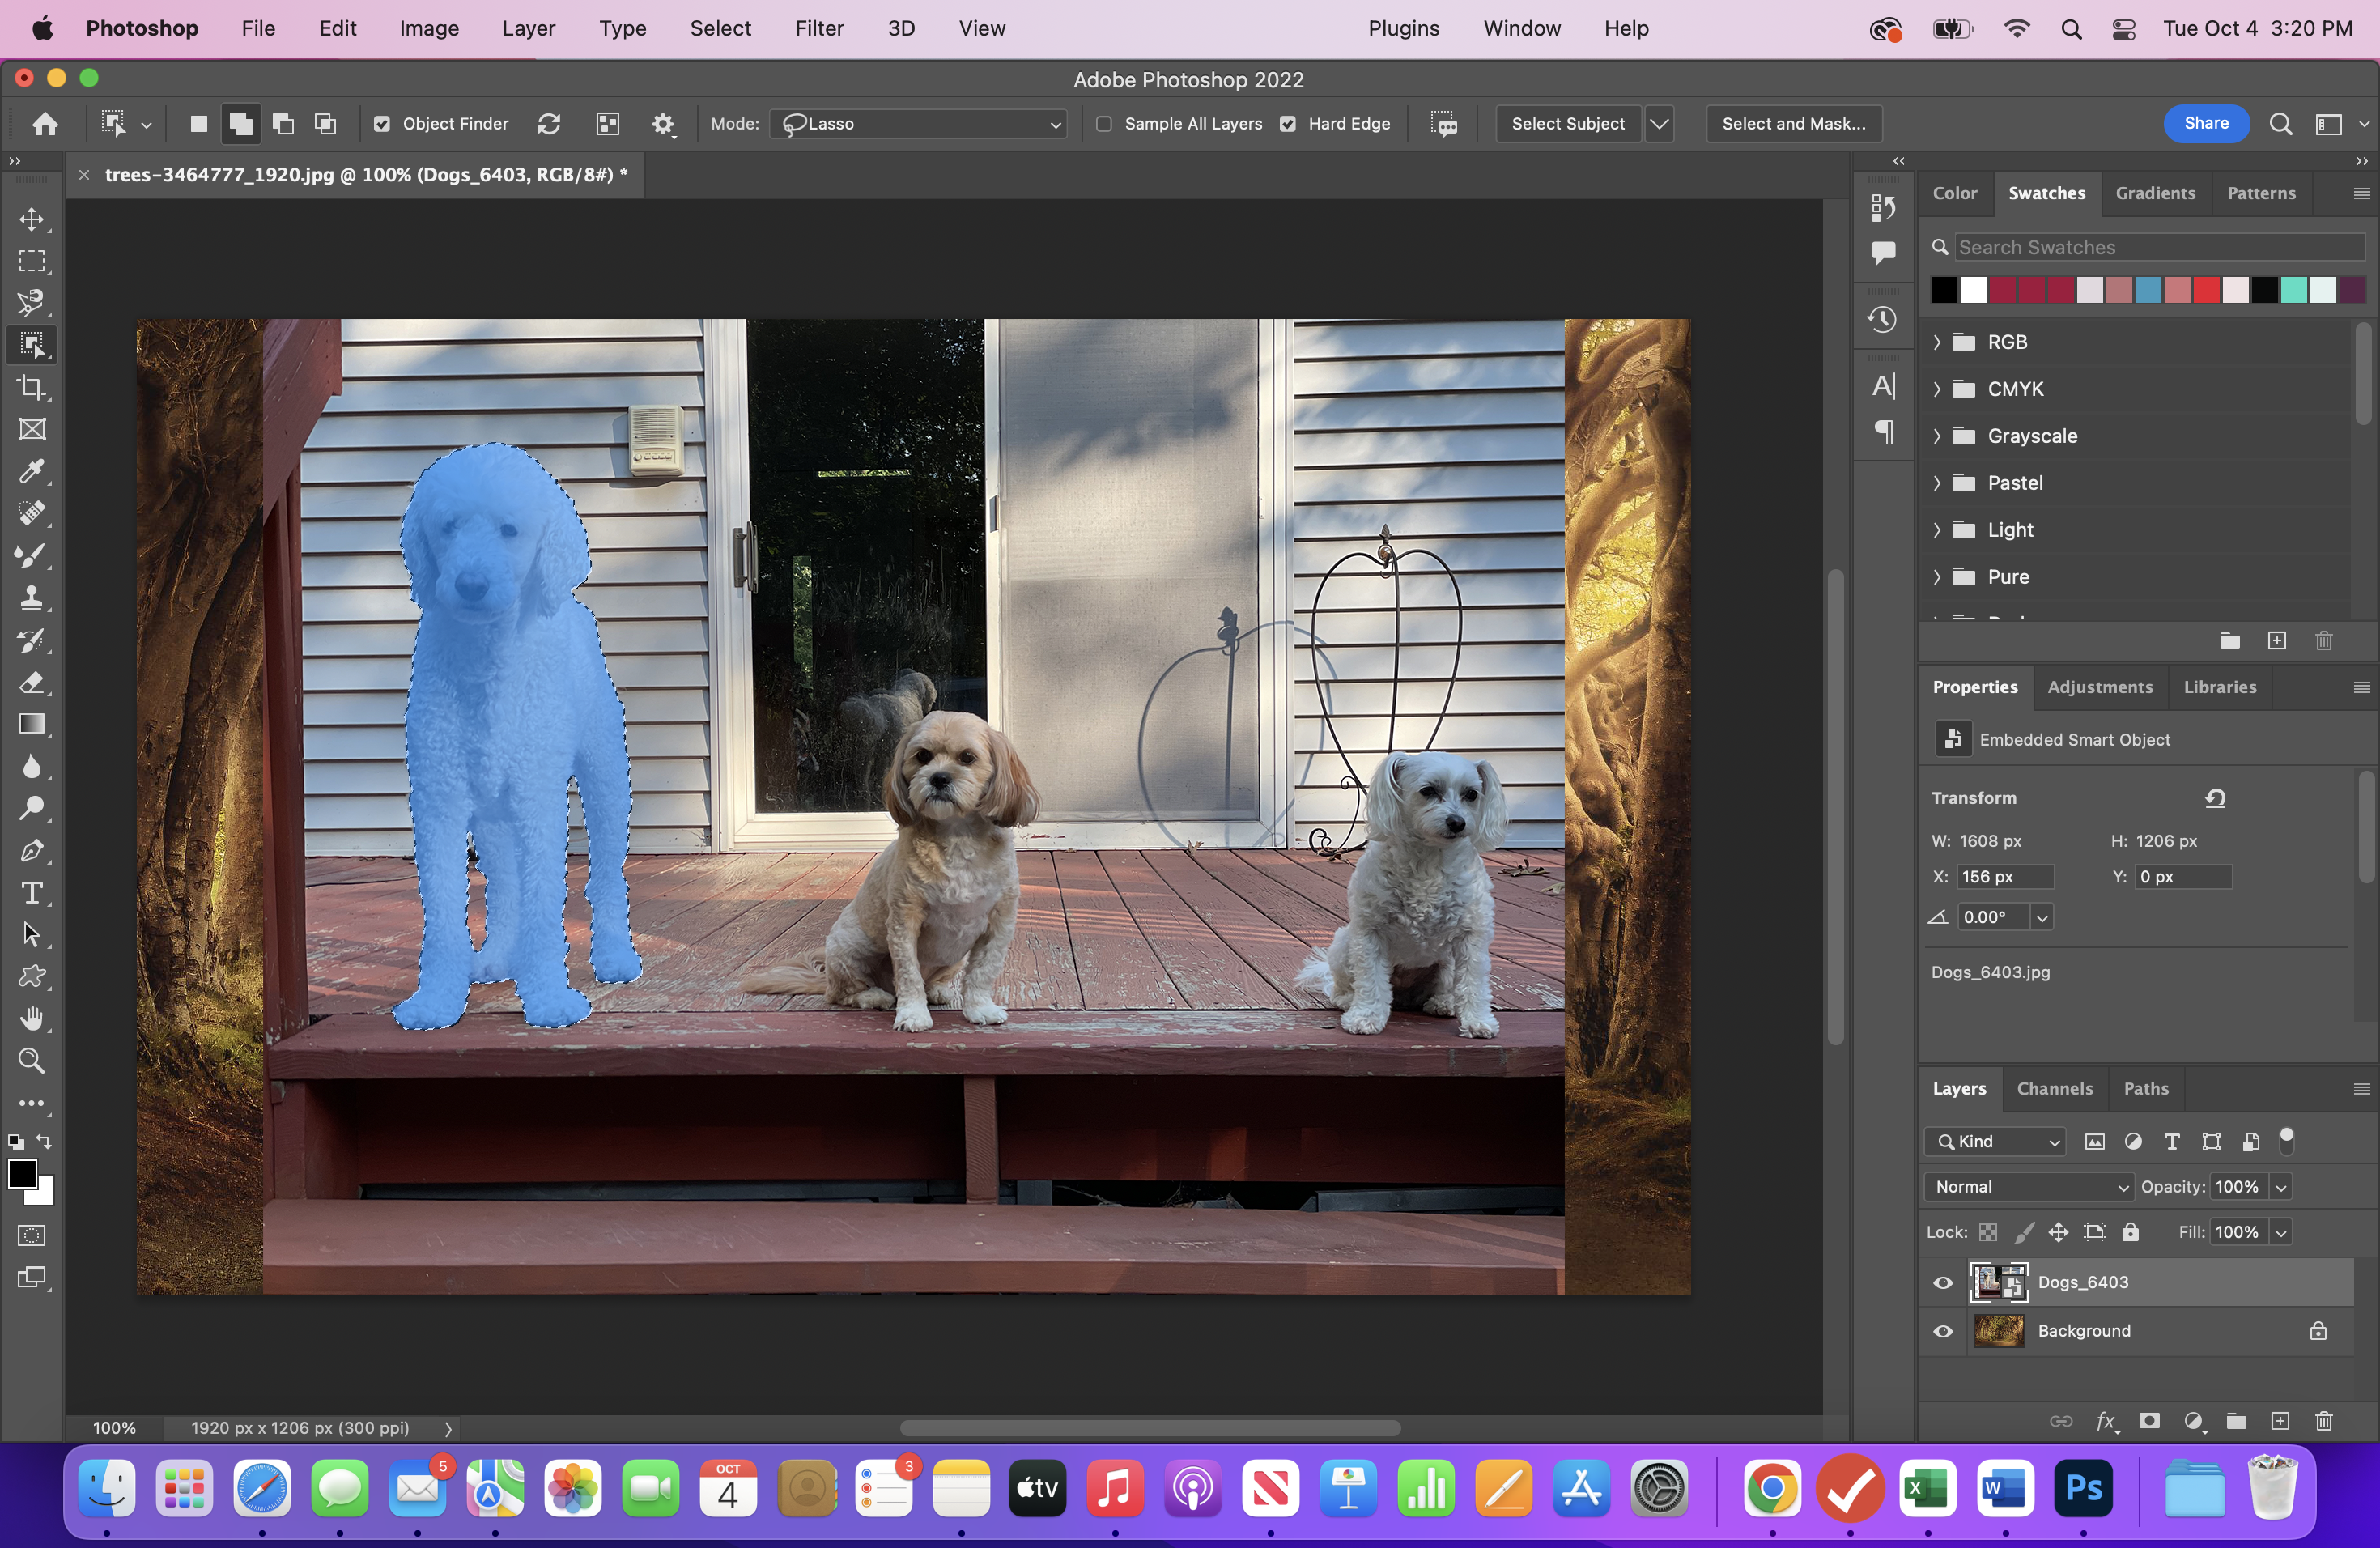Select the Zoom tool
The image size is (2380, 1548).
[32, 1060]
